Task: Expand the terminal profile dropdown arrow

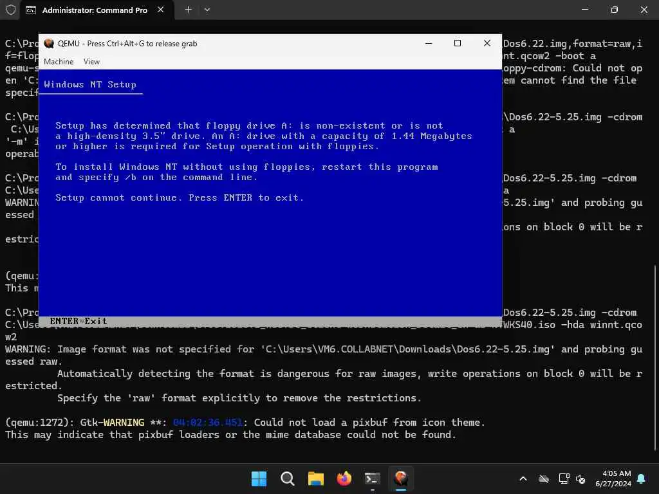Action: tap(207, 10)
